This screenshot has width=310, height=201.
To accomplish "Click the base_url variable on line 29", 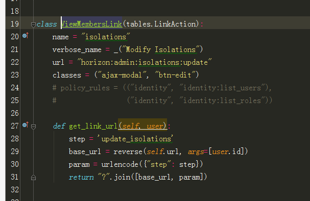I will 85,152.
